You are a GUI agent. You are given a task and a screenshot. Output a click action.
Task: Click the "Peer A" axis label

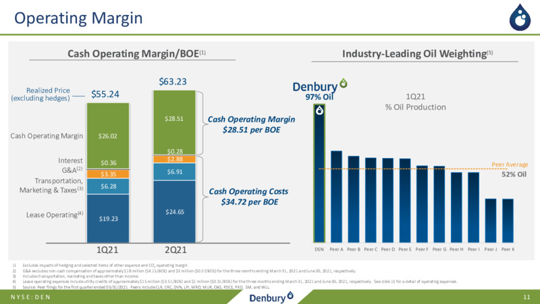[x=336, y=249]
